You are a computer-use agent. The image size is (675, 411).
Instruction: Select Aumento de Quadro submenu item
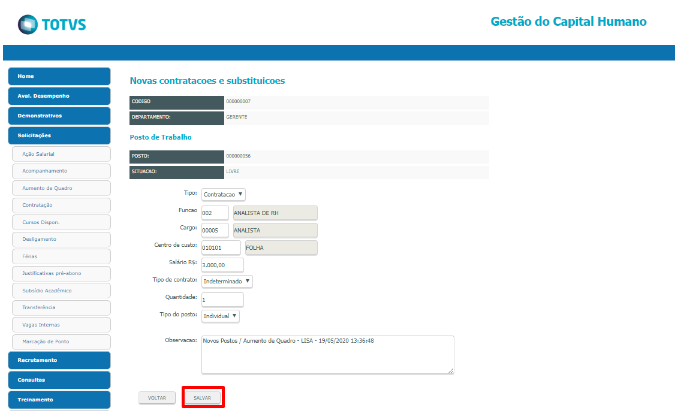[x=62, y=188]
